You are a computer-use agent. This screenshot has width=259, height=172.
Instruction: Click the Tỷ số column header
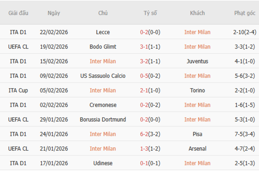click(x=150, y=13)
